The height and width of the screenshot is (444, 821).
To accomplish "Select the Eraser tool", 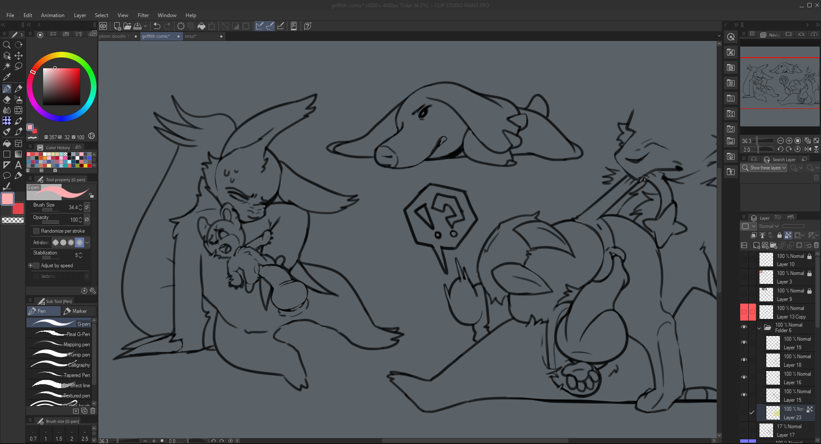I will [x=7, y=99].
